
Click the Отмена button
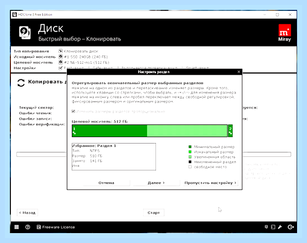tap(106, 183)
